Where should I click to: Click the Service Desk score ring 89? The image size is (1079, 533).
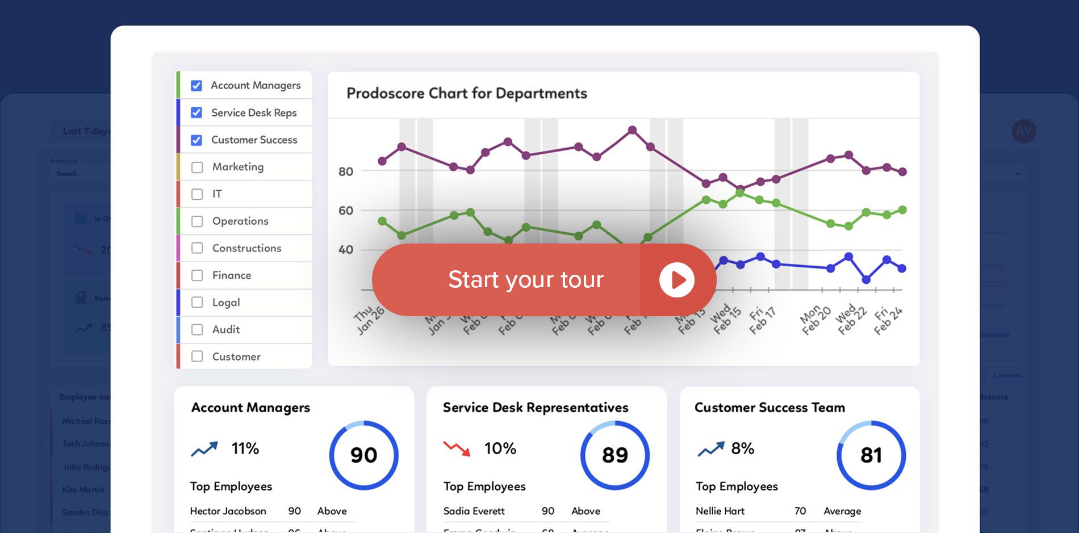pos(615,455)
